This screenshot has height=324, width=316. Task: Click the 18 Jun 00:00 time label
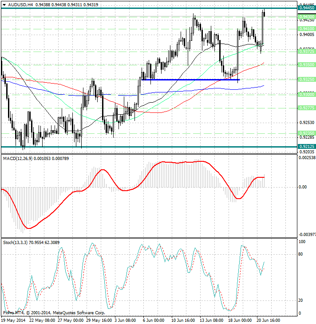pos(240,320)
